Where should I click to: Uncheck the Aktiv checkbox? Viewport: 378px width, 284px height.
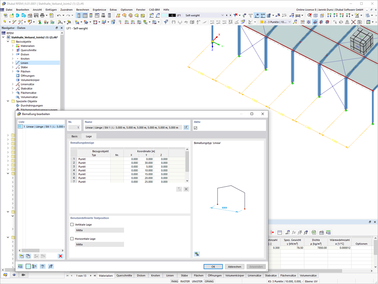tap(196, 128)
